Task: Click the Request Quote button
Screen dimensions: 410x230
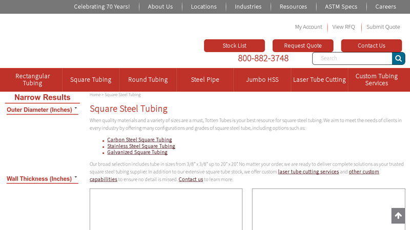Action: tap(303, 45)
